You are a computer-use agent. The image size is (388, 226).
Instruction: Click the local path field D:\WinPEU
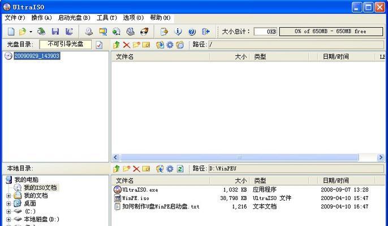click(296, 169)
